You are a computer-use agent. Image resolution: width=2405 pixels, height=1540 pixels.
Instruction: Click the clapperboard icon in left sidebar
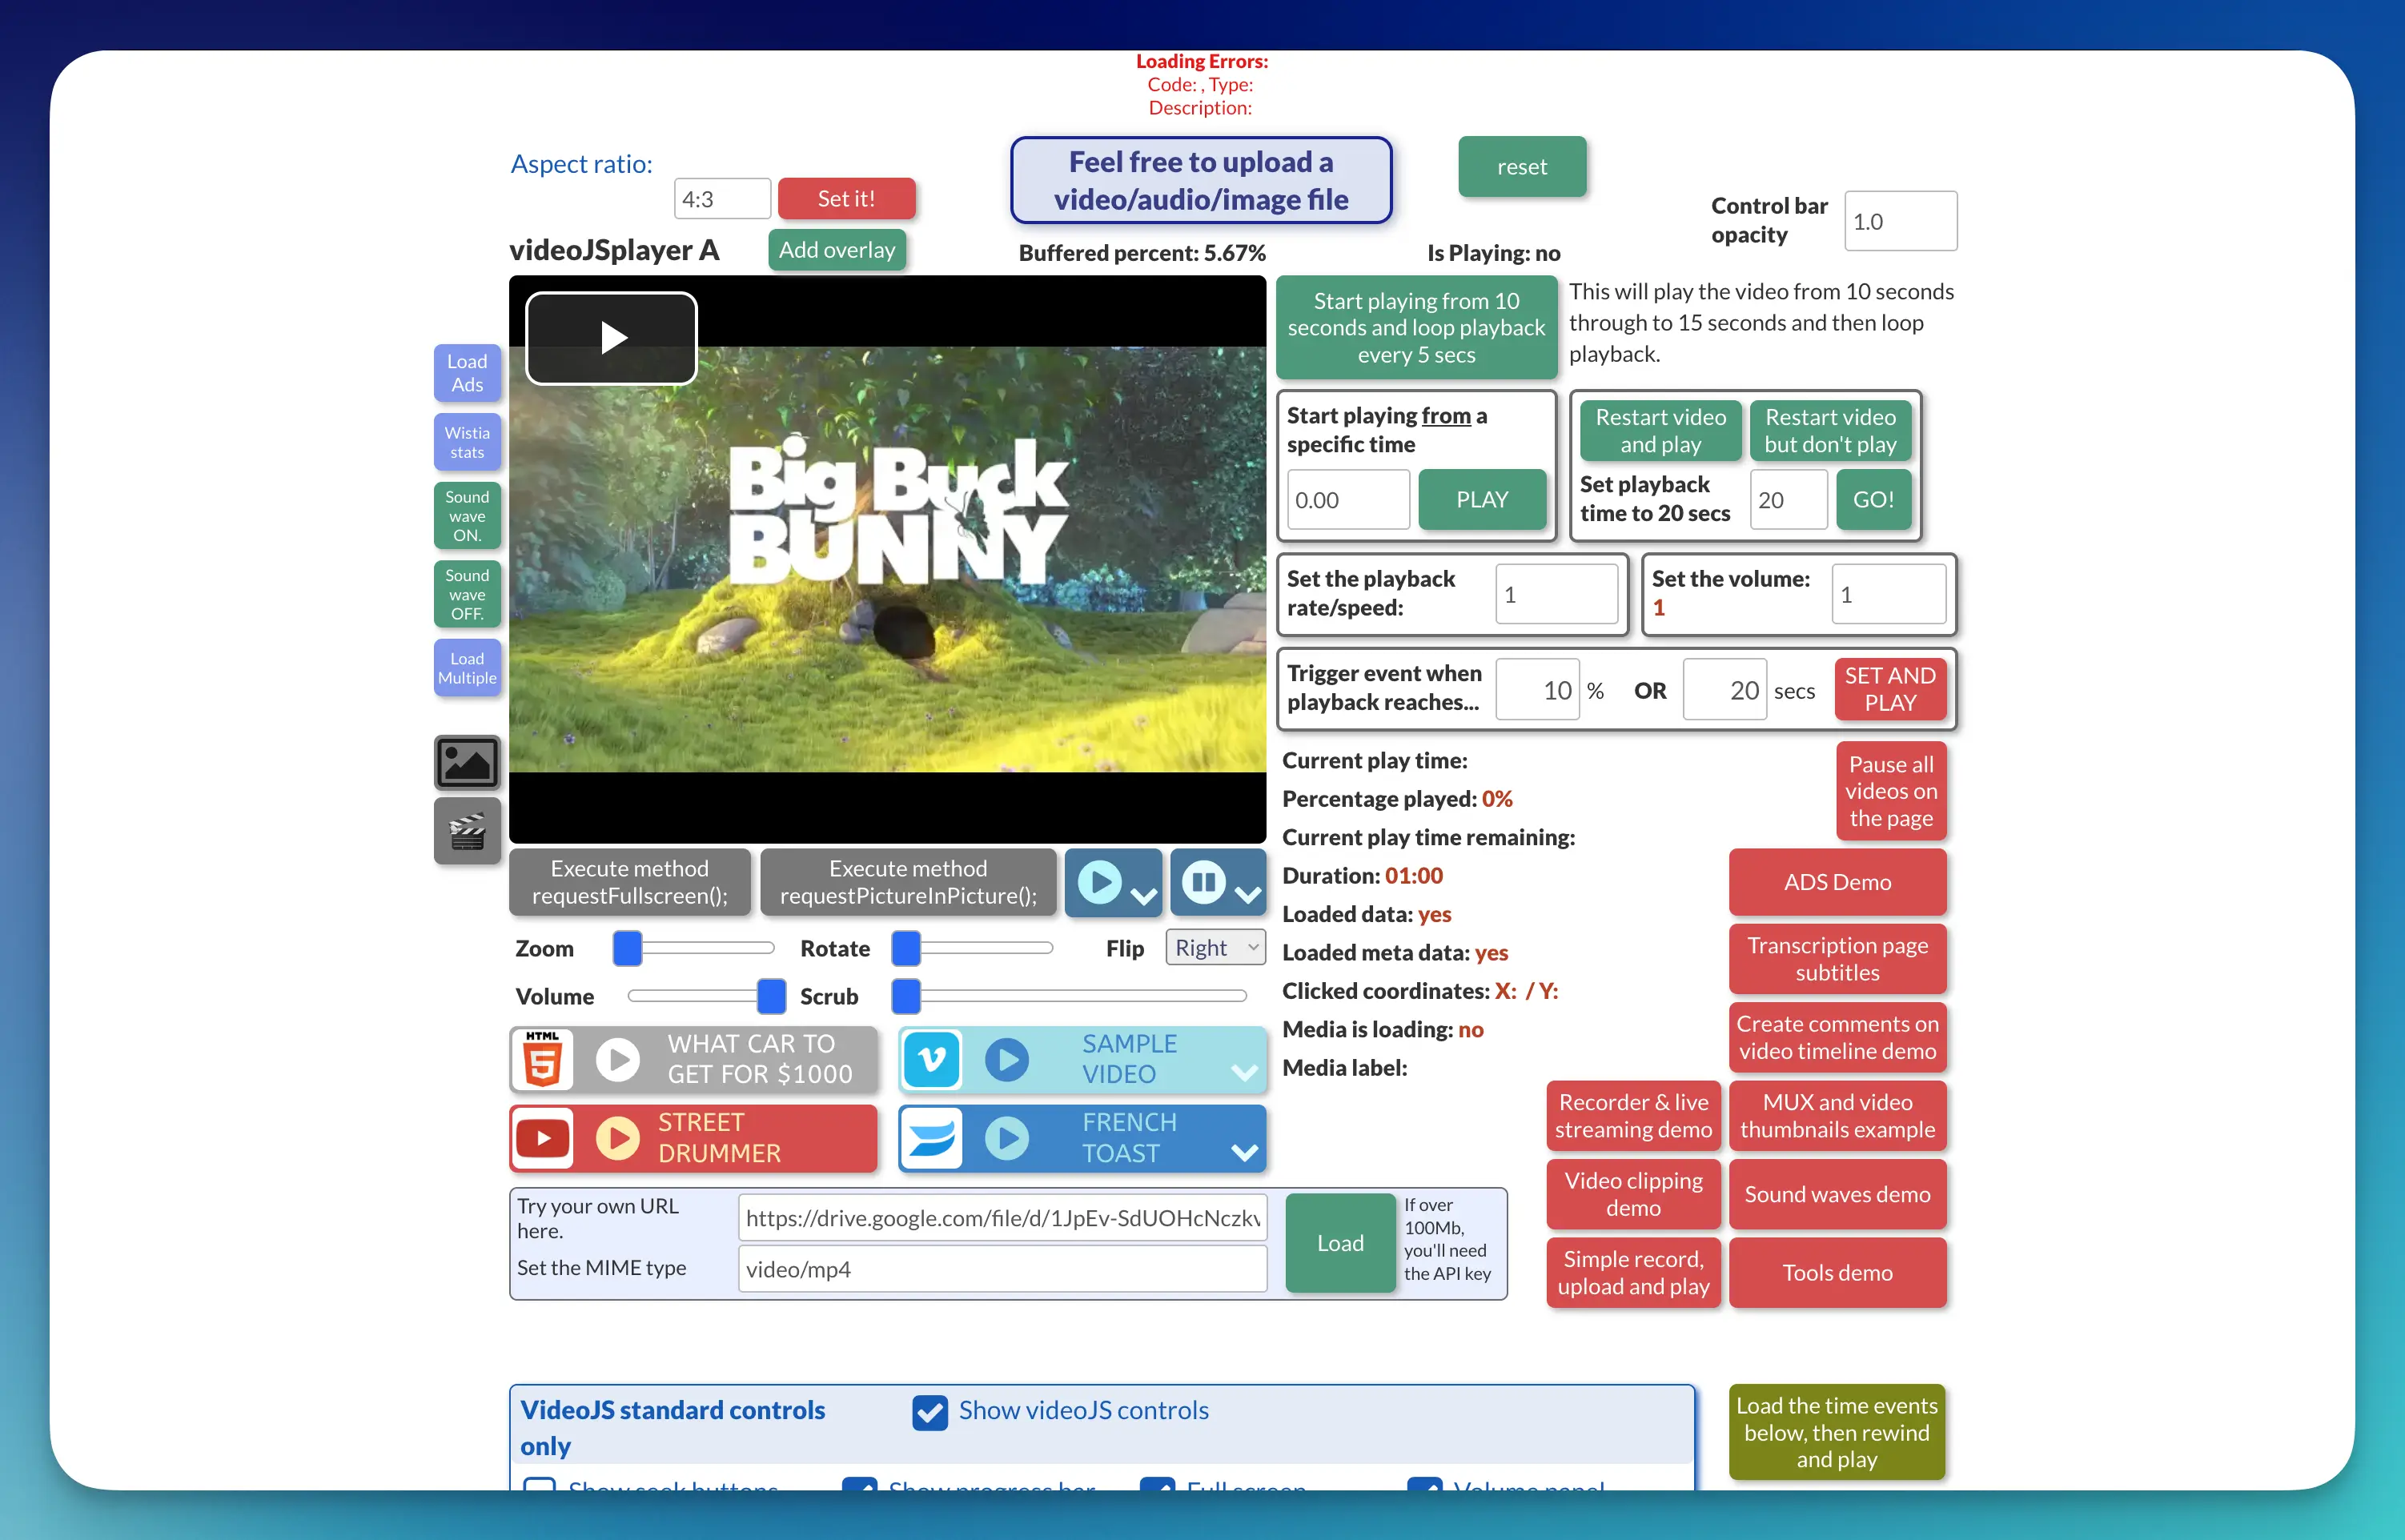(467, 831)
